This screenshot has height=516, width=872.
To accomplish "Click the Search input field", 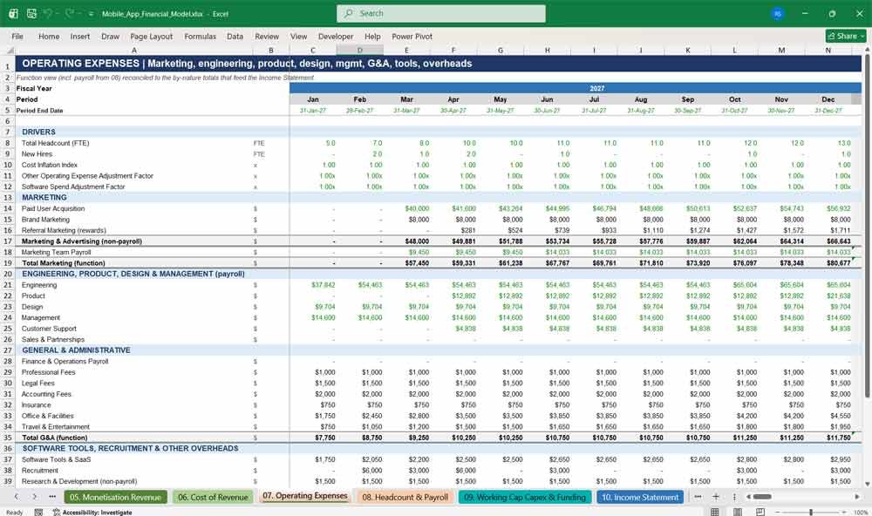I will click(x=441, y=13).
